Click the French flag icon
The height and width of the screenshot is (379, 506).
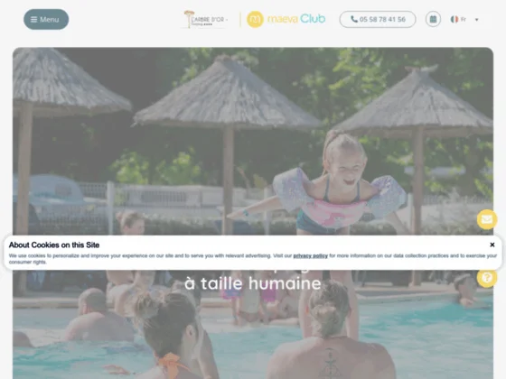(x=454, y=19)
